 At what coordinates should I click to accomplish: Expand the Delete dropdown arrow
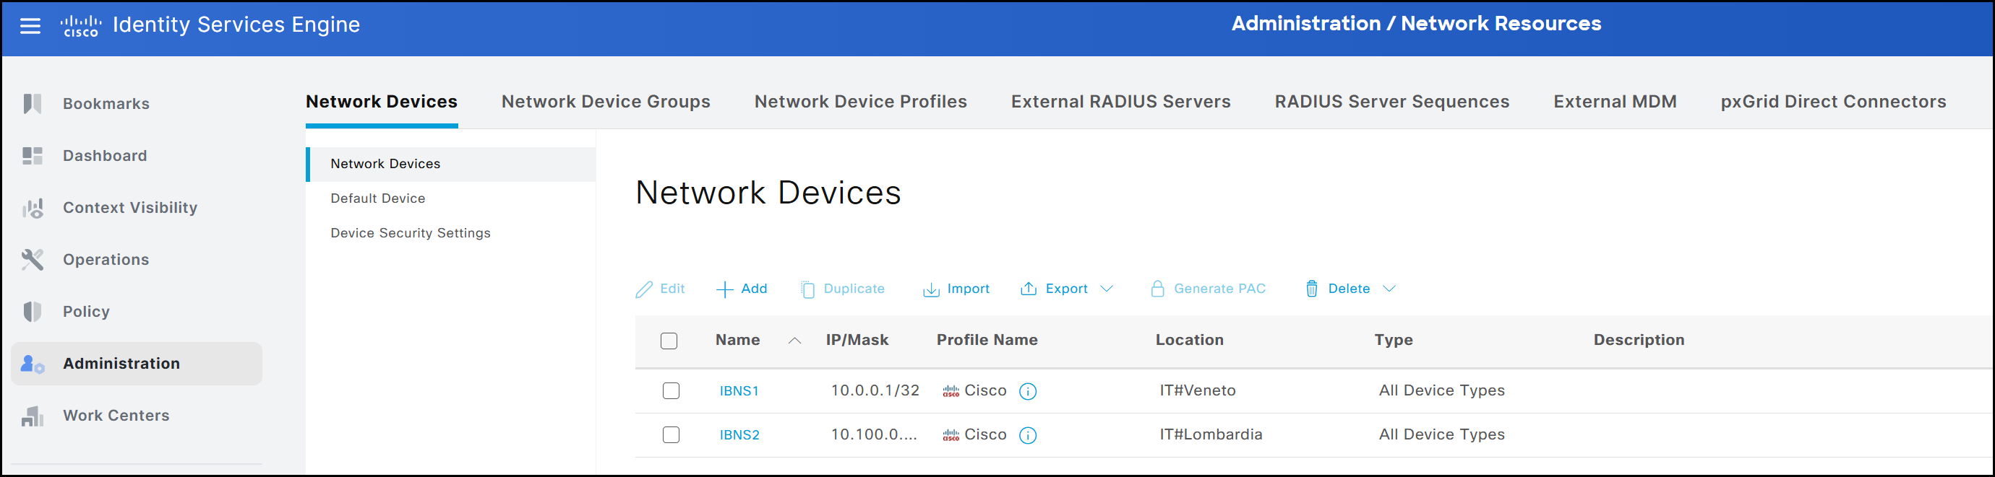click(1389, 289)
